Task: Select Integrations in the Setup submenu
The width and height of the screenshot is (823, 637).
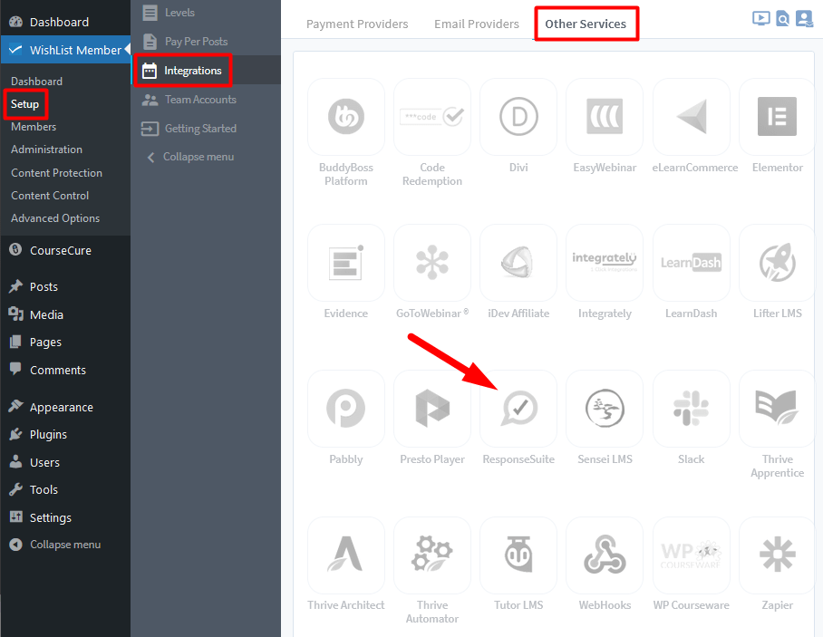Action: (206, 71)
